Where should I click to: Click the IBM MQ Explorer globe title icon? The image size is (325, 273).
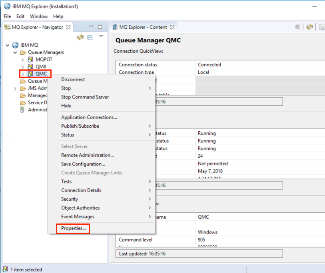click(7, 6)
